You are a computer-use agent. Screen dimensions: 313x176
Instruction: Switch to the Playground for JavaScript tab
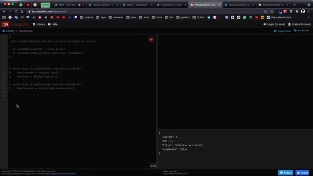click(205, 5)
